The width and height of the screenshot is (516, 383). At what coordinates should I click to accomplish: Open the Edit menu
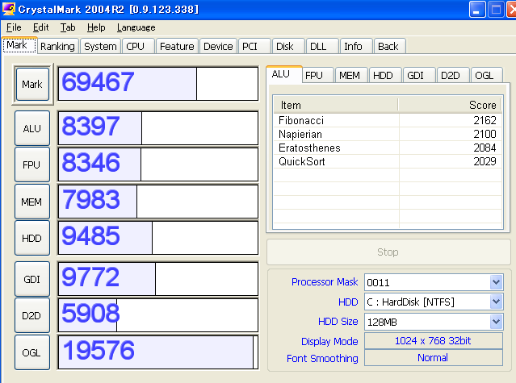41,27
